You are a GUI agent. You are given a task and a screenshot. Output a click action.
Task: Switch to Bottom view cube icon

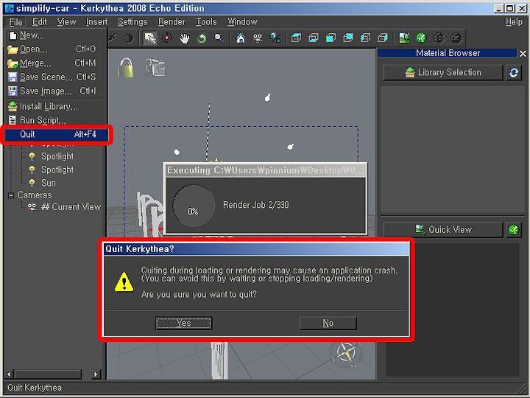click(314, 38)
